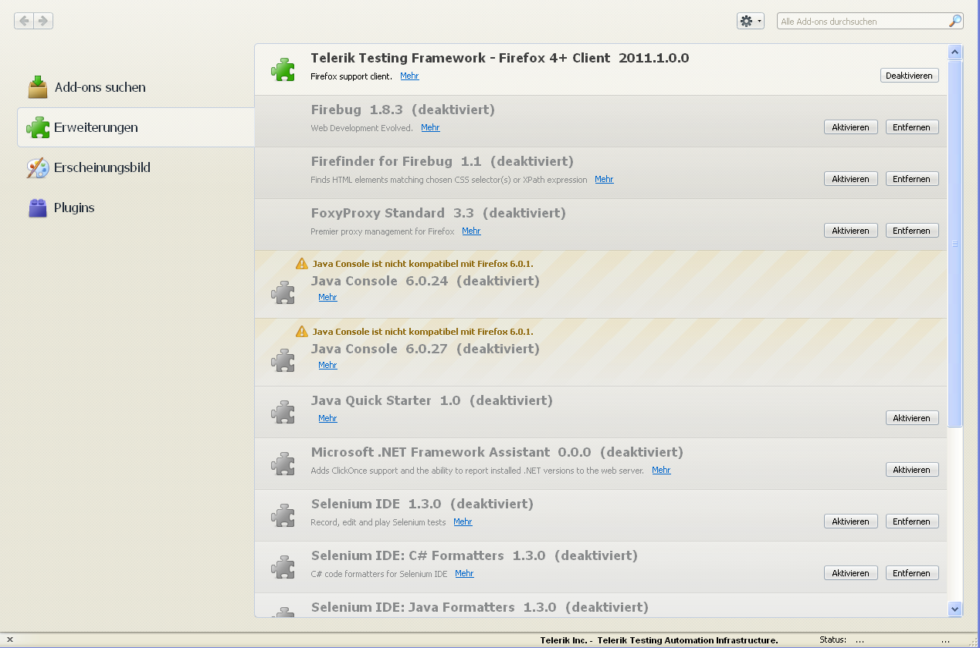
Task: Activate Java Quick Starter 1.0
Action: 912,418
